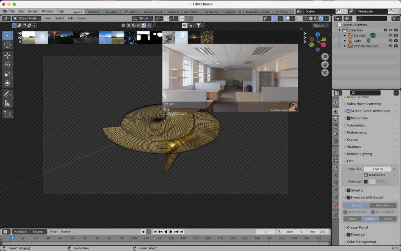The width and height of the screenshot is (401, 251).
Task: Click the viewport zoom magnifier icon
Action: [x=325, y=57]
